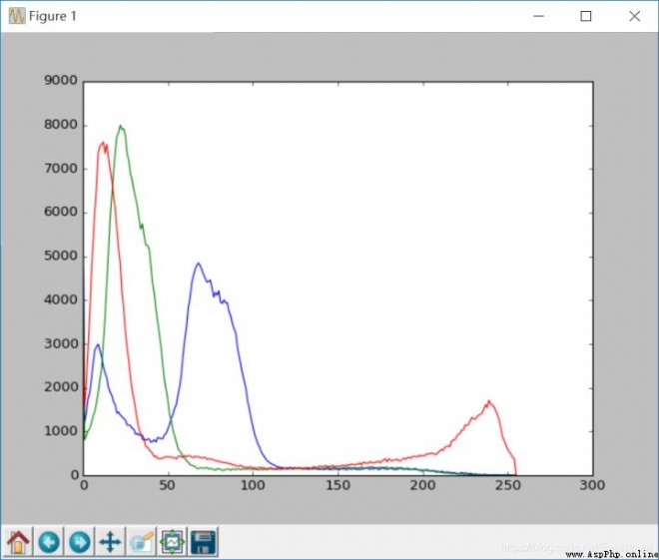The width and height of the screenshot is (659, 560).
Task: Minimize the Figure 1 window
Action: click(539, 16)
